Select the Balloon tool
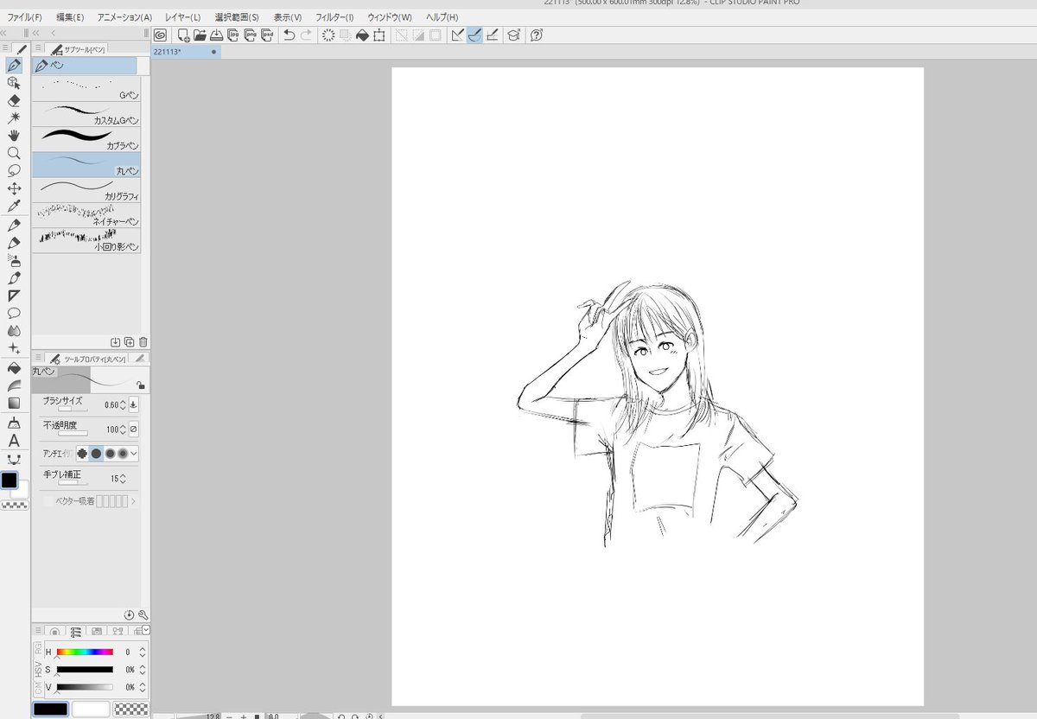1037x719 pixels. point(14,313)
